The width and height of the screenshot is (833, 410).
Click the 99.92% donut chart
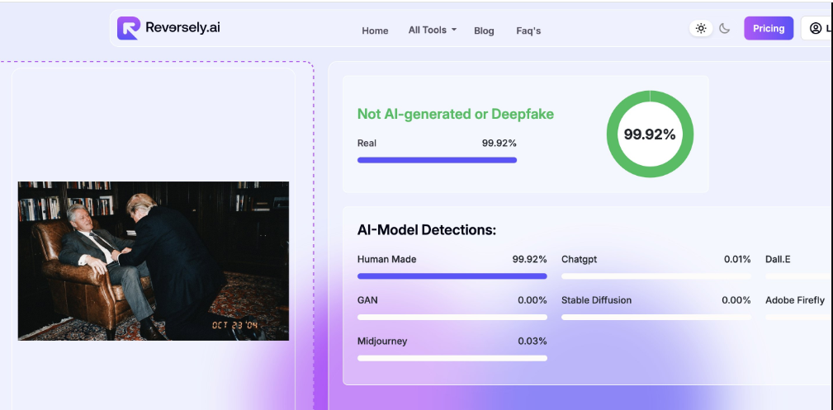[x=650, y=134]
